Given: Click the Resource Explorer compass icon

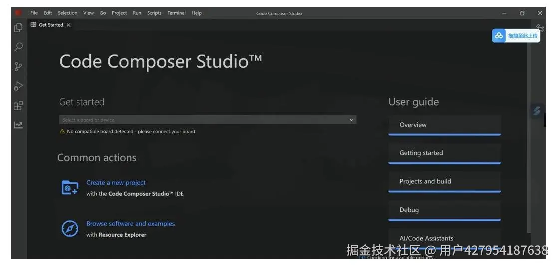Looking at the screenshot, I should [70, 229].
